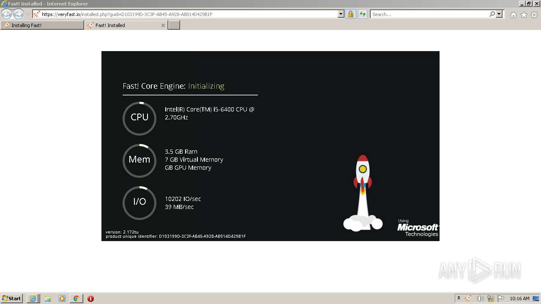Click the veryfast.io address bar URL
541x304 pixels.
point(127,14)
